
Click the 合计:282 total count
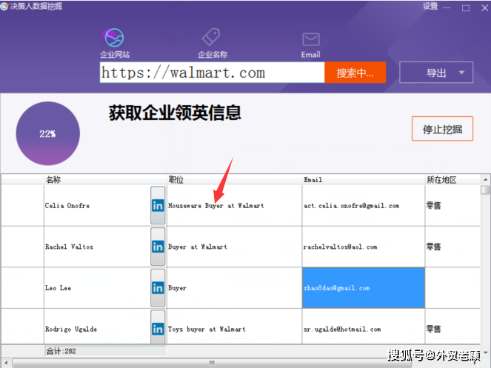61,351
